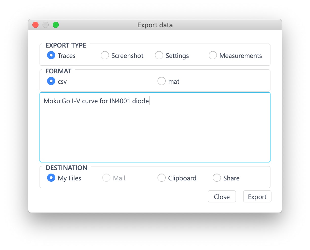Select csv file format
The image size is (310, 250).
coord(51,81)
